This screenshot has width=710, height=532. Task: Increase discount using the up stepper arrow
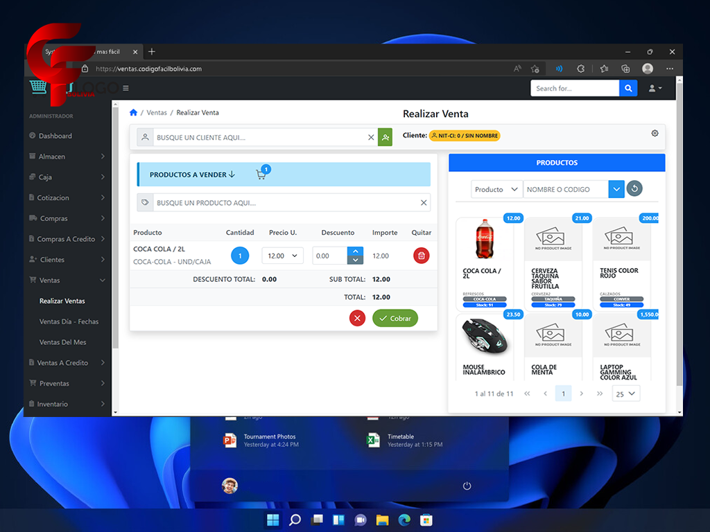coord(355,251)
